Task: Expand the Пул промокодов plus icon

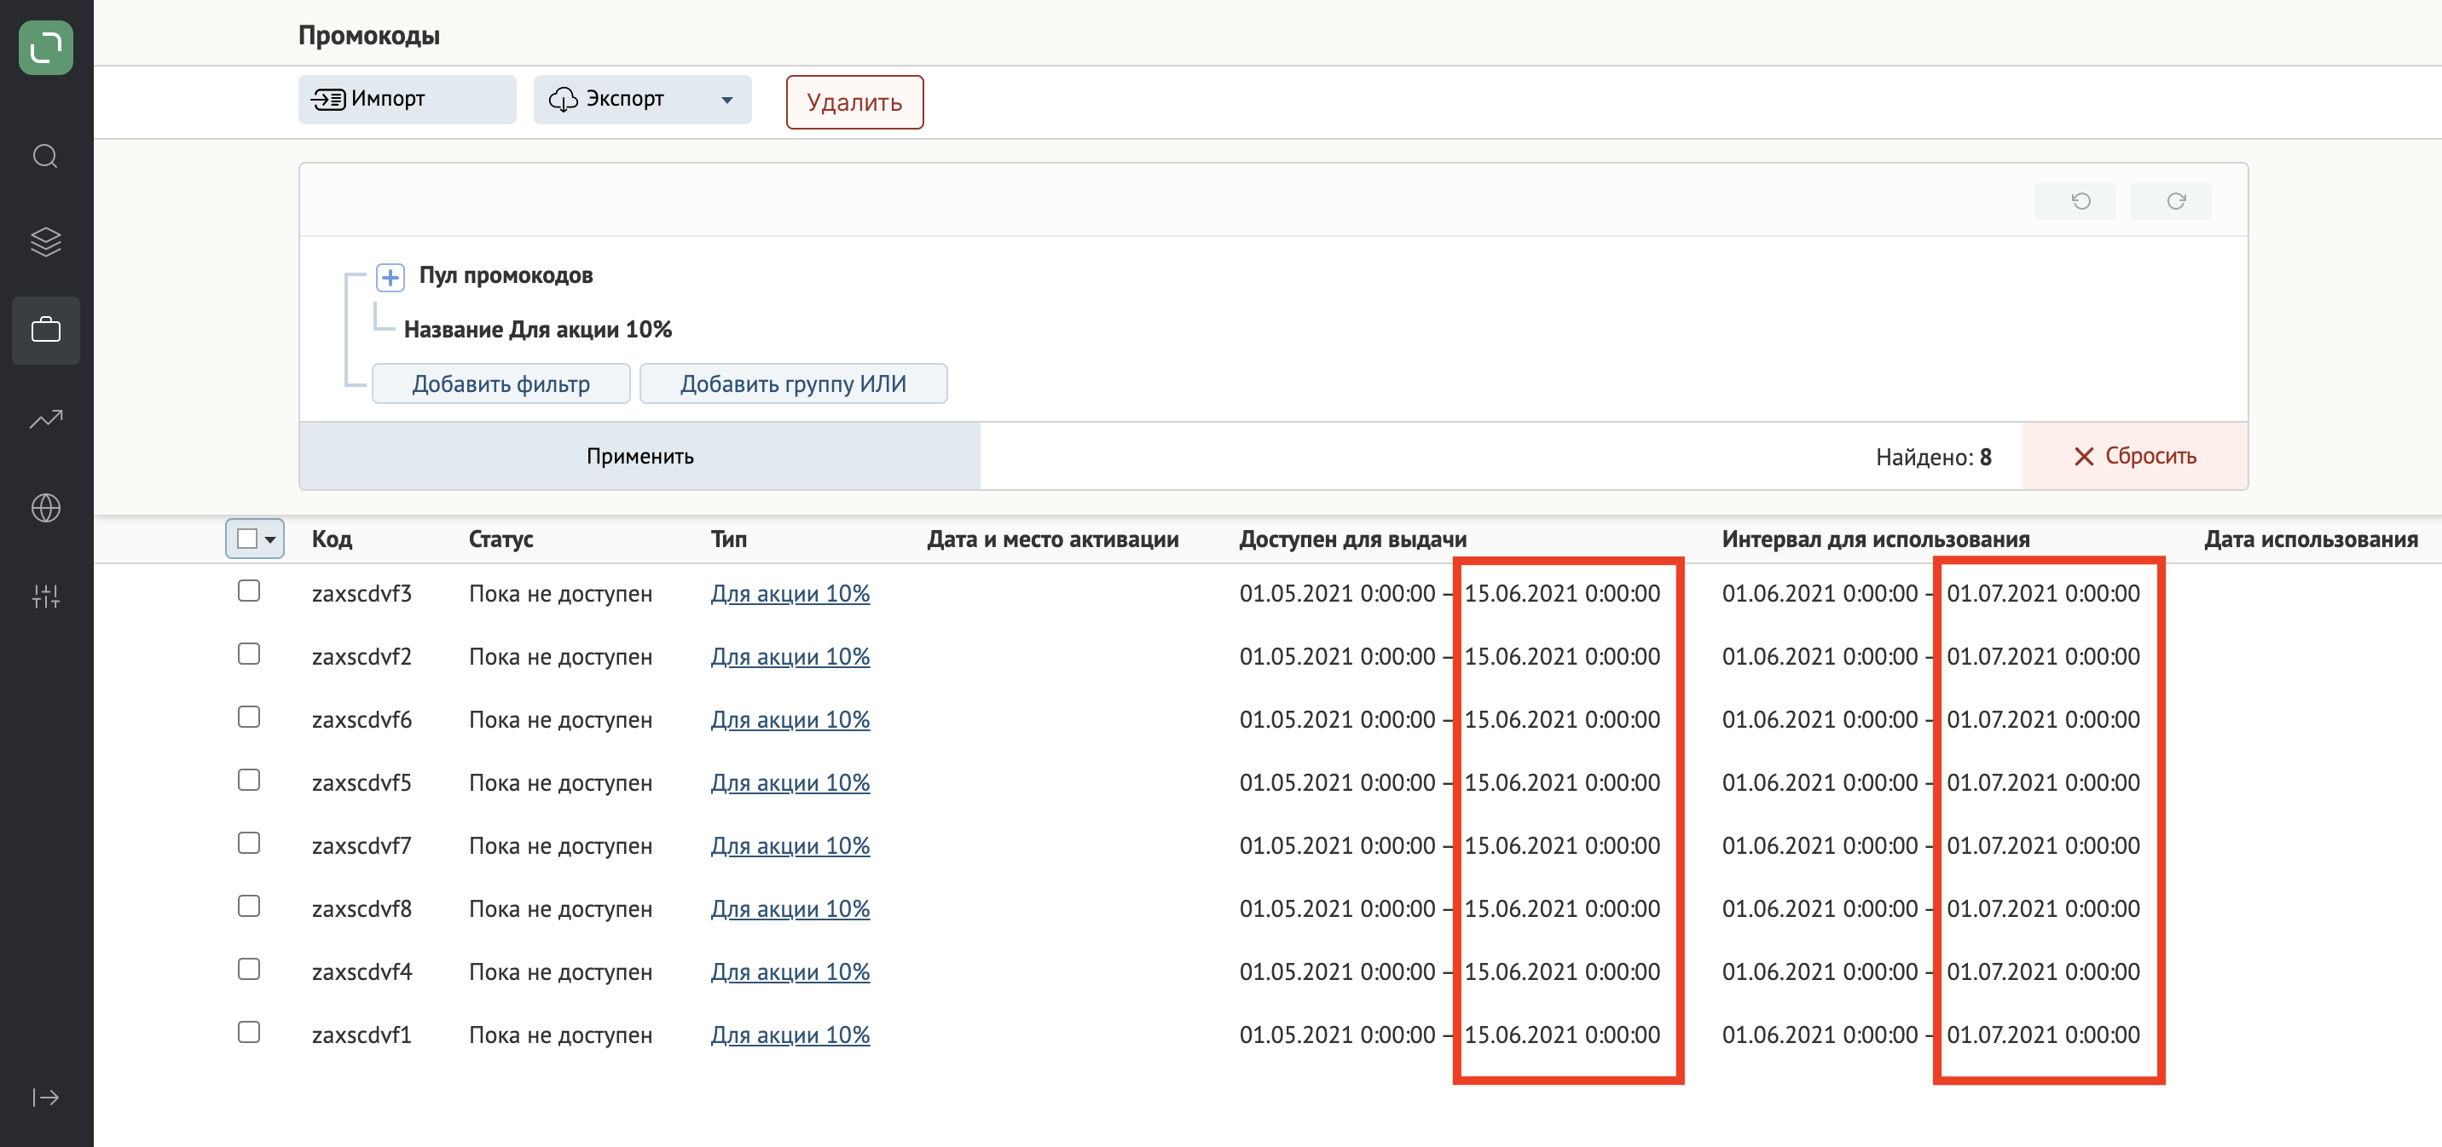Action: point(391,277)
